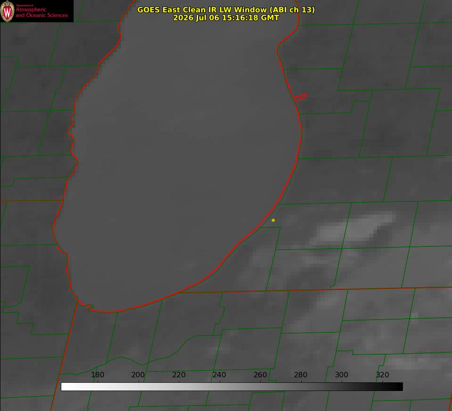Click the 320 label on the colorbar
Viewport: 452px width, 411px height.
coord(382,375)
